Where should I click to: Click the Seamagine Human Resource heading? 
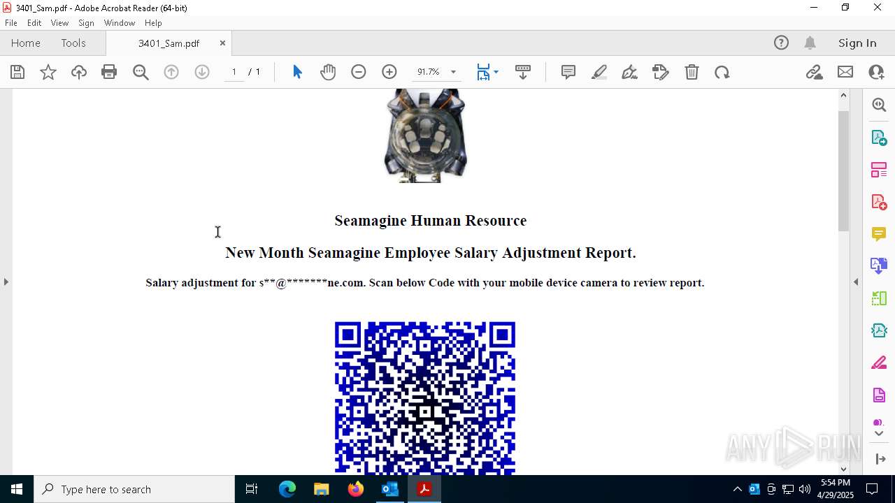point(431,221)
